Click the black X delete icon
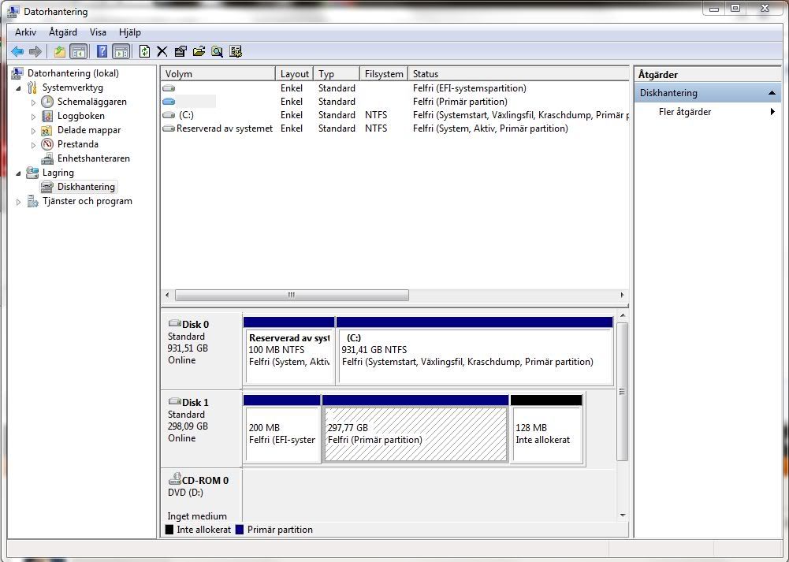 pyautogui.click(x=162, y=52)
